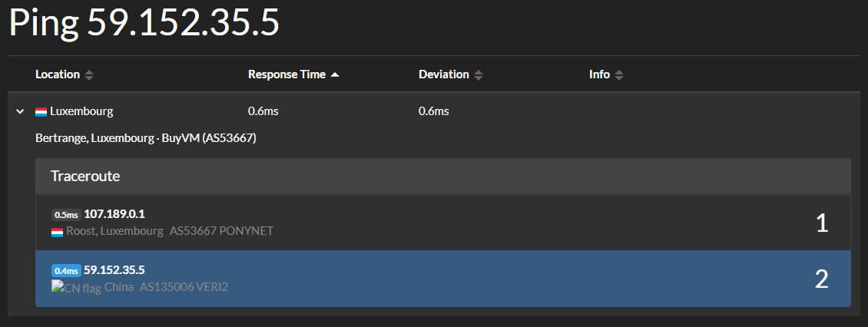Select the Info column header
Viewport: 868px width, 327px height.
[x=599, y=74]
